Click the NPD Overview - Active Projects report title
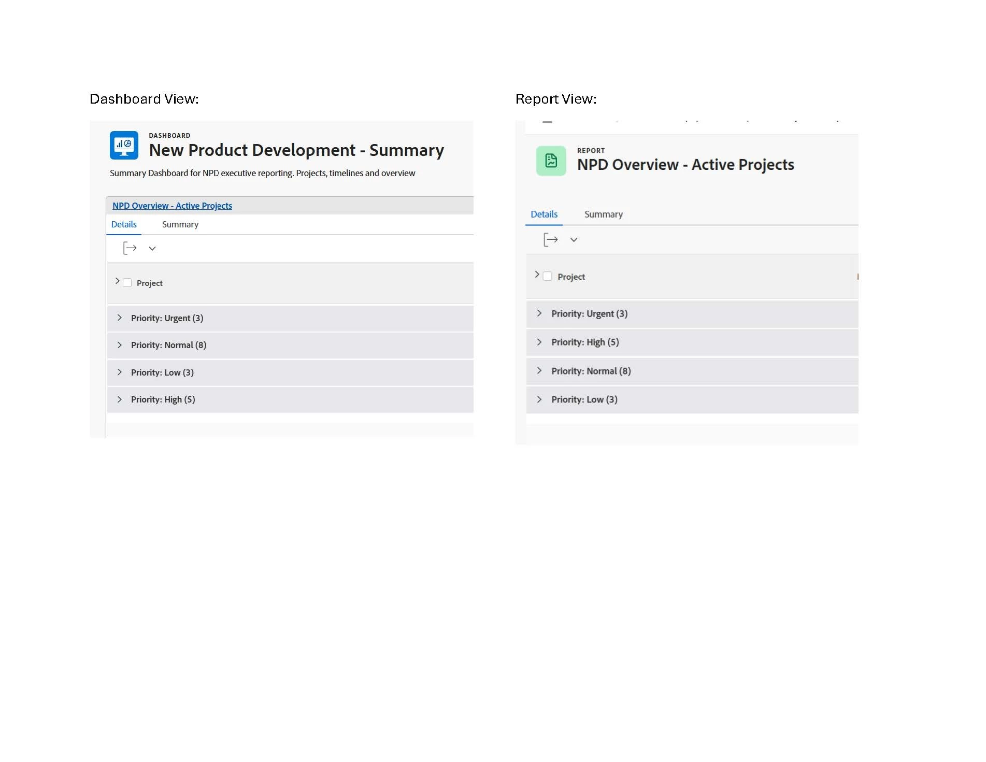986x762 pixels. (685, 165)
